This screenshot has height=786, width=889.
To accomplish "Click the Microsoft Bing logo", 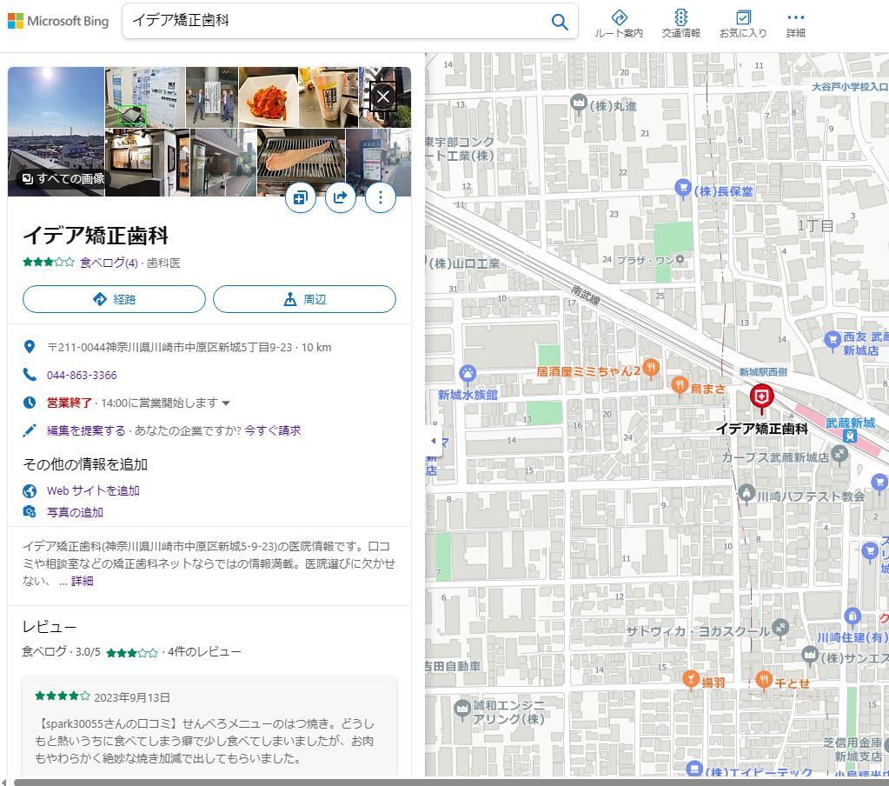I will (x=58, y=21).
